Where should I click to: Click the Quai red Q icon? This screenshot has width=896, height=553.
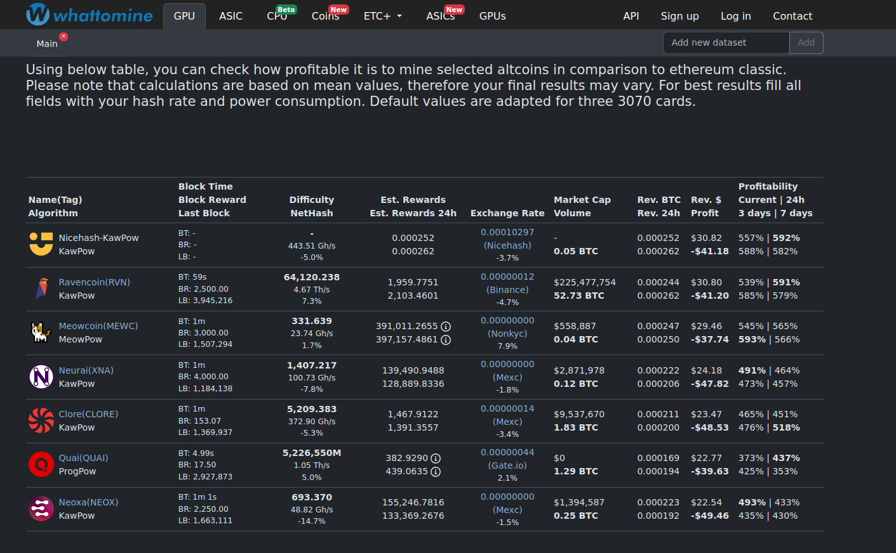point(41,464)
